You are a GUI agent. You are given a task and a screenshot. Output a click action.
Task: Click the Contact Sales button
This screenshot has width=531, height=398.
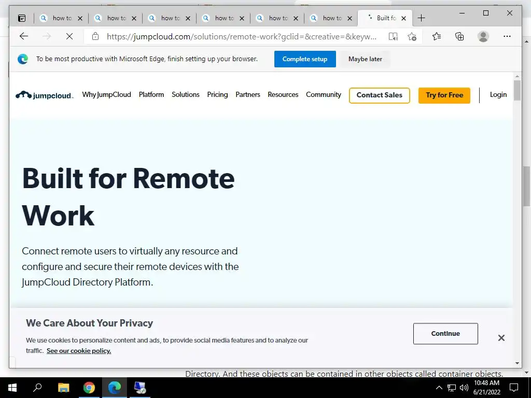pos(379,95)
